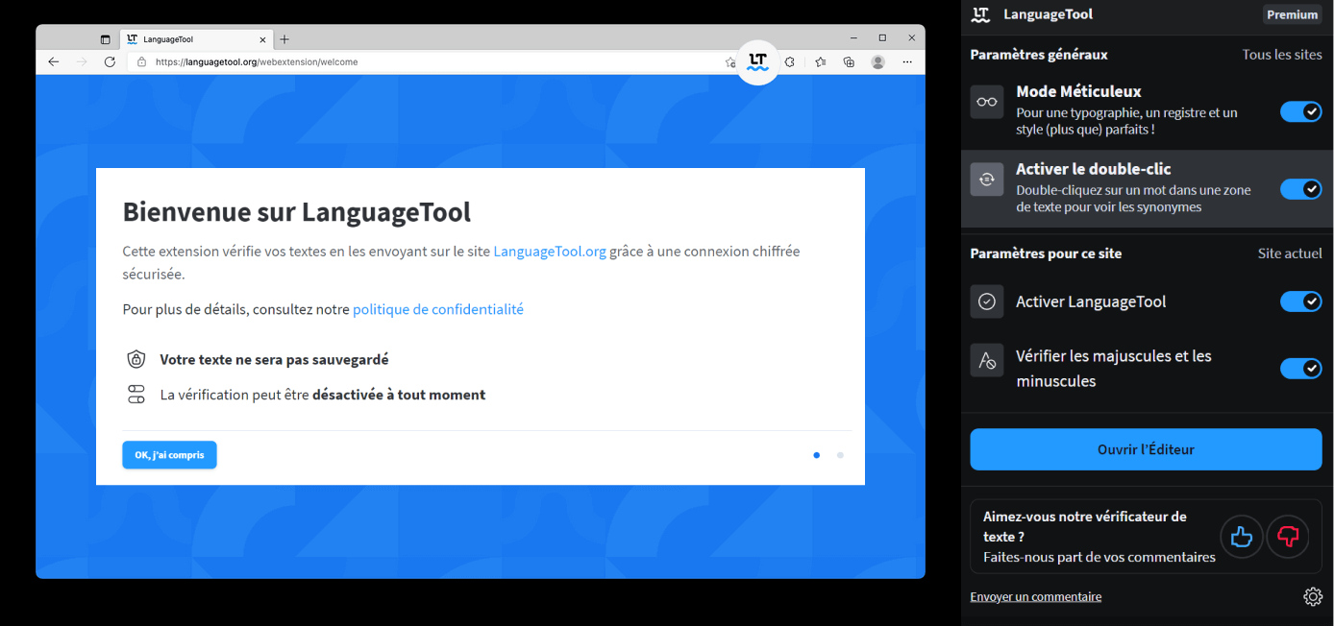The height and width of the screenshot is (626, 1334).
Task: Click Ouvrir l'Éditeur button
Action: click(1146, 449)
